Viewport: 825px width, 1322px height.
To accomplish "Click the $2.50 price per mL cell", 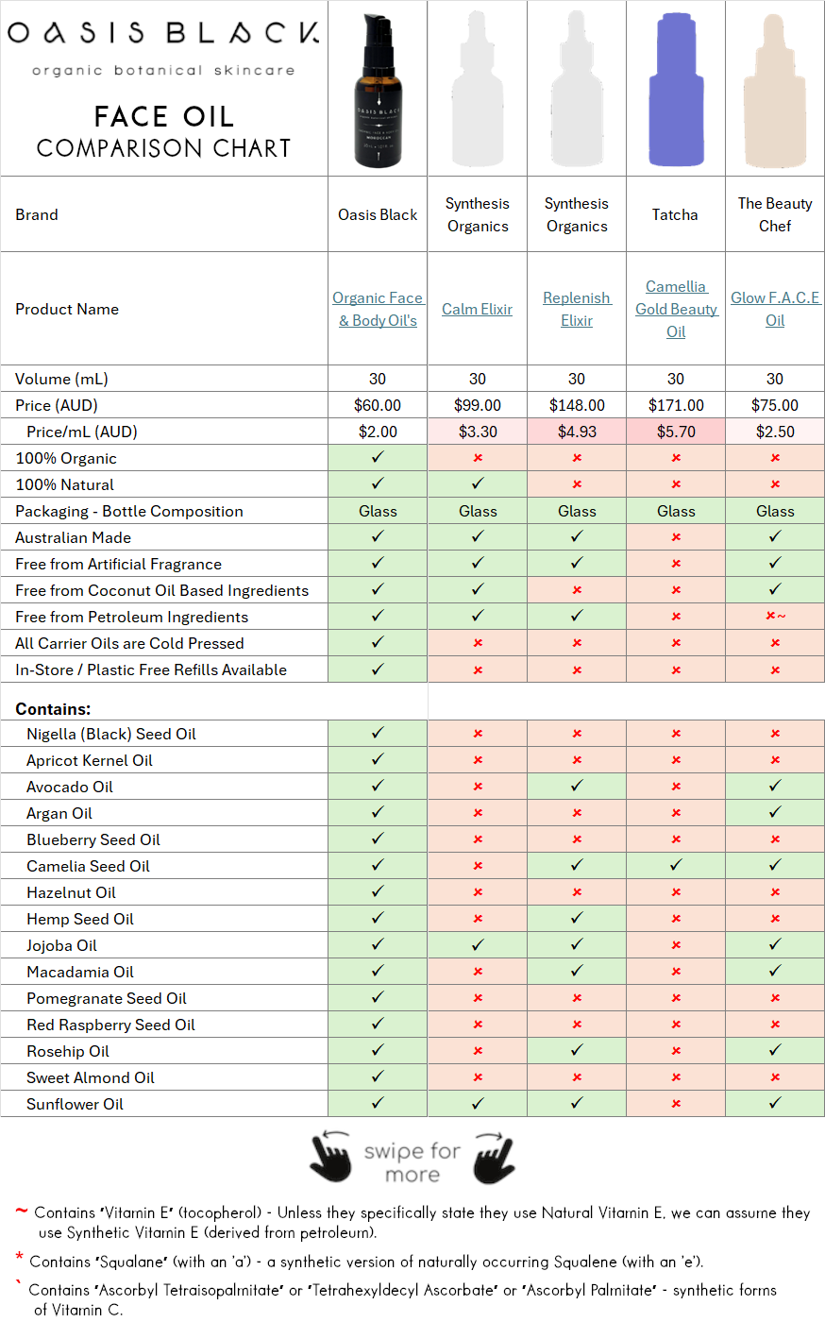I will pos(775,432).
